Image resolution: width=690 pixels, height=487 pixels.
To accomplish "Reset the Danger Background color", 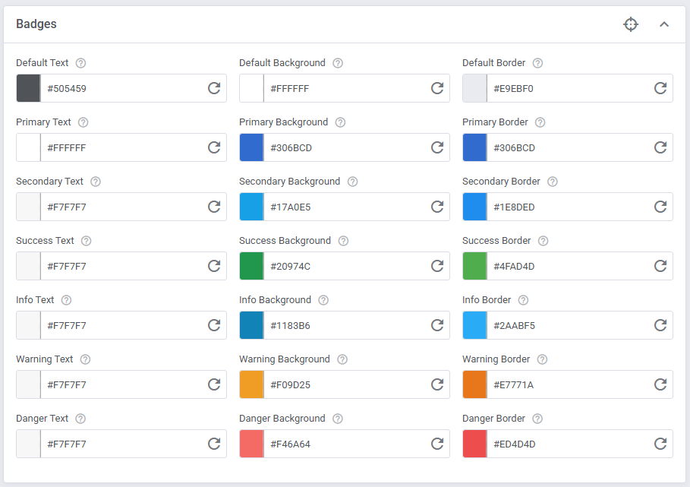I will (x=437, y=444).
